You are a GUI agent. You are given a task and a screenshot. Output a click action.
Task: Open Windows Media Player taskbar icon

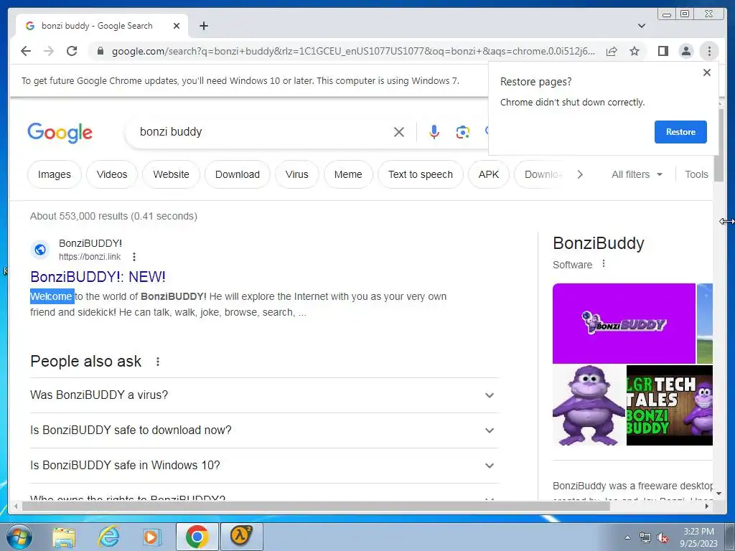(x=151, y=537)
